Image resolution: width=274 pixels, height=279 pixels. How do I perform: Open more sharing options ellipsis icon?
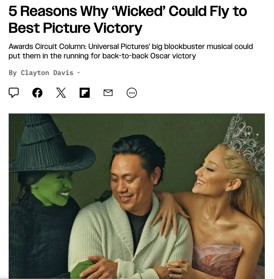click(132, 93)
